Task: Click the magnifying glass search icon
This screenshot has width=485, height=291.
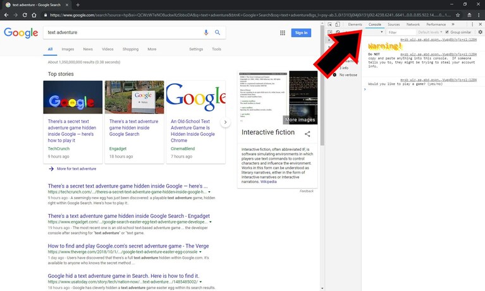Action: [x=218, y=32]
